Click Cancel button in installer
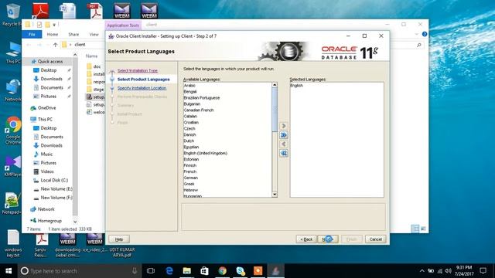Screen dimensions: 495x278 point(375,239)
